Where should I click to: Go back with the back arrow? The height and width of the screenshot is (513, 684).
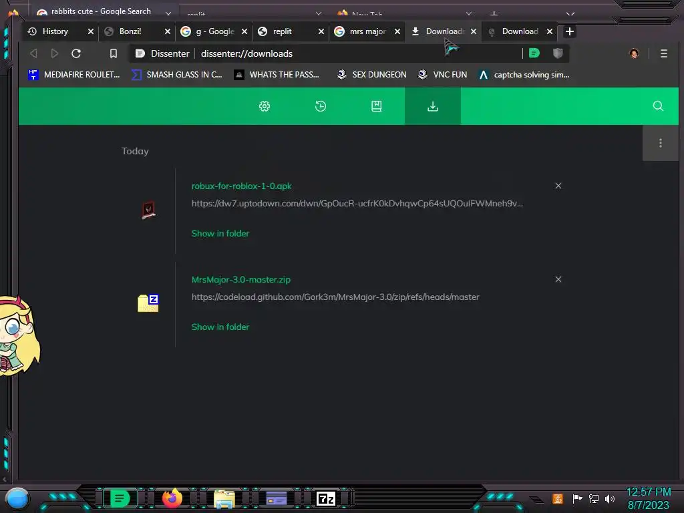pos(33,53)
